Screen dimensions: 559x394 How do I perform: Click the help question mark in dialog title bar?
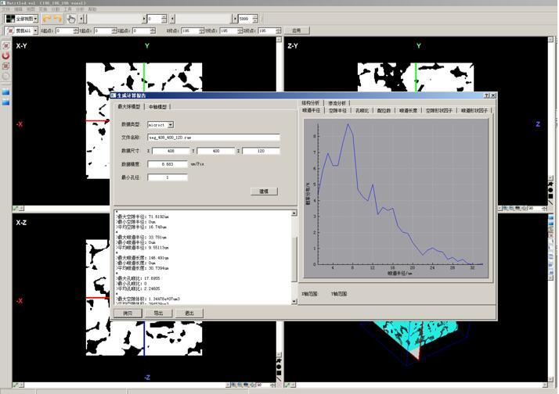tap(485, 95)
